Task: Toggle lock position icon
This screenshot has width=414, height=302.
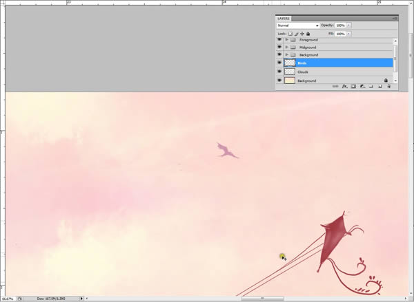Action: 302,34
